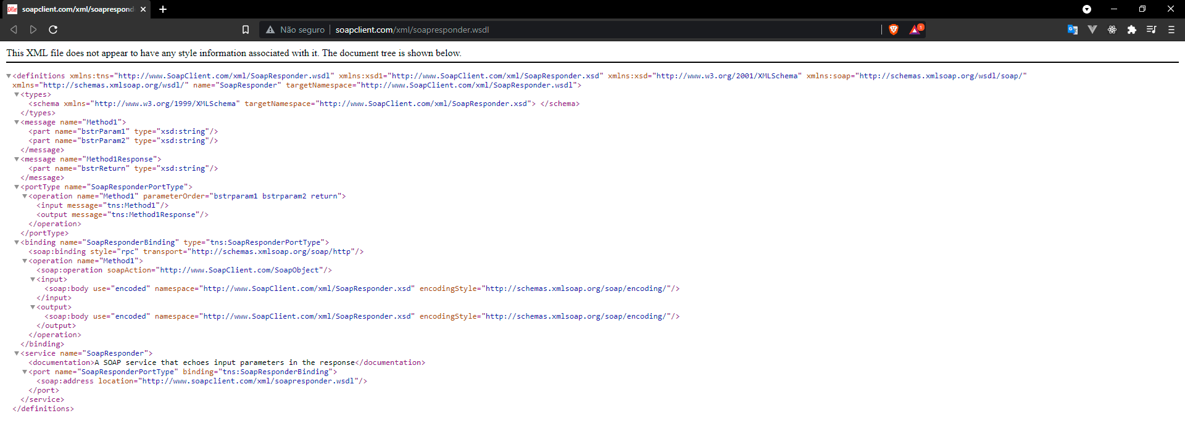The image size is (1185, 421).
Task: Click the 'Não seguro' security warning
Action: pyautogui.click(x=296, y=30)
